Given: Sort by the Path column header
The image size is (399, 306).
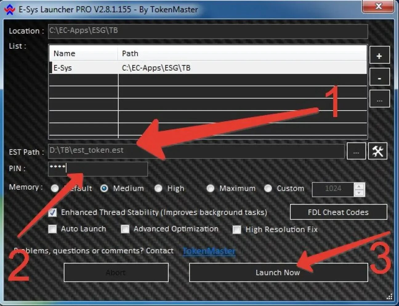Looking at the screenshot, I should point(242,53).
